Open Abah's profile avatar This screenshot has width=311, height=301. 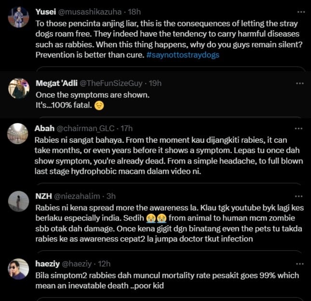point(18,134)
